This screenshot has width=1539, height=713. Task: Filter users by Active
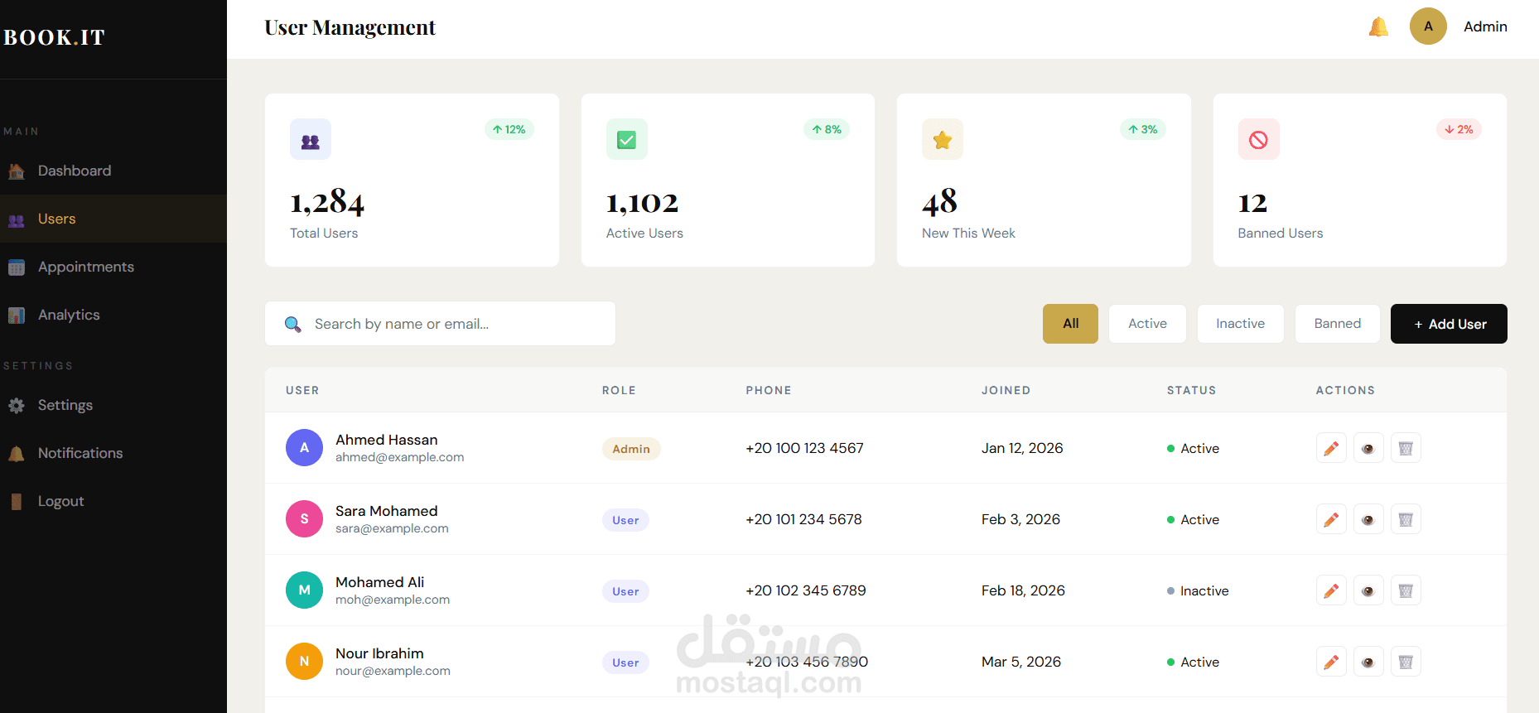1147,324
